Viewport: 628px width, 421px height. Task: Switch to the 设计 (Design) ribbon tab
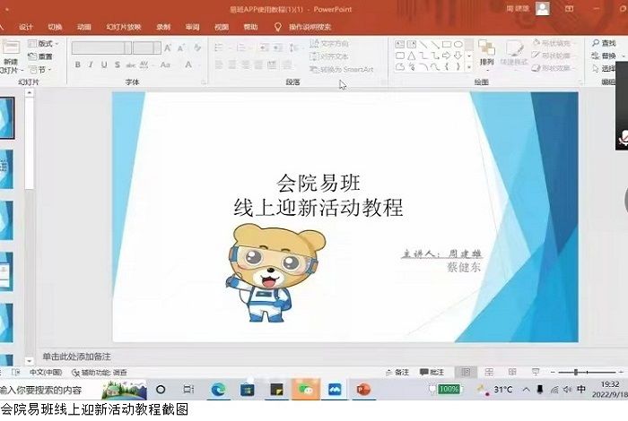tap(26, 27)
